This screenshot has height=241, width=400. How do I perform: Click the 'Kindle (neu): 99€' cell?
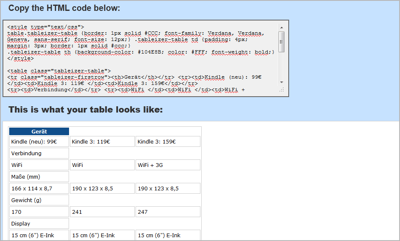tap(39, 141)
